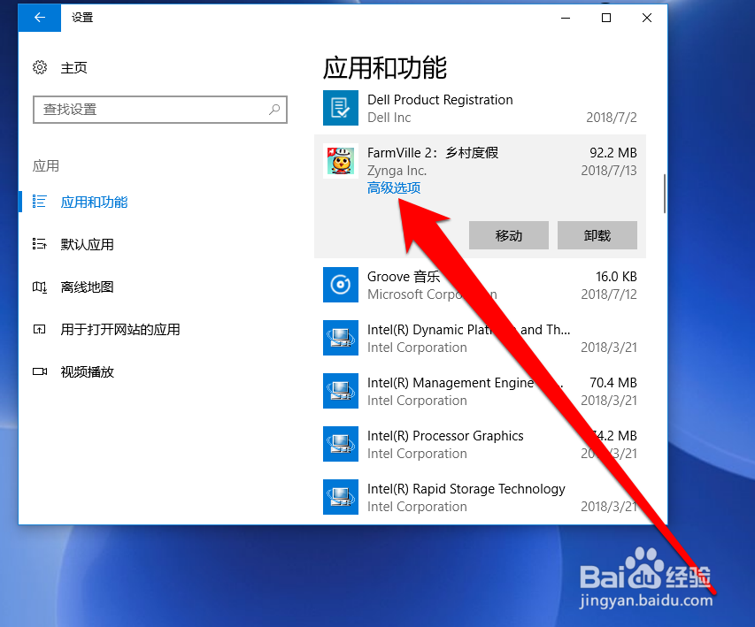
Task: Click the Dell Product Registration icon
Action: coord(341,108)
